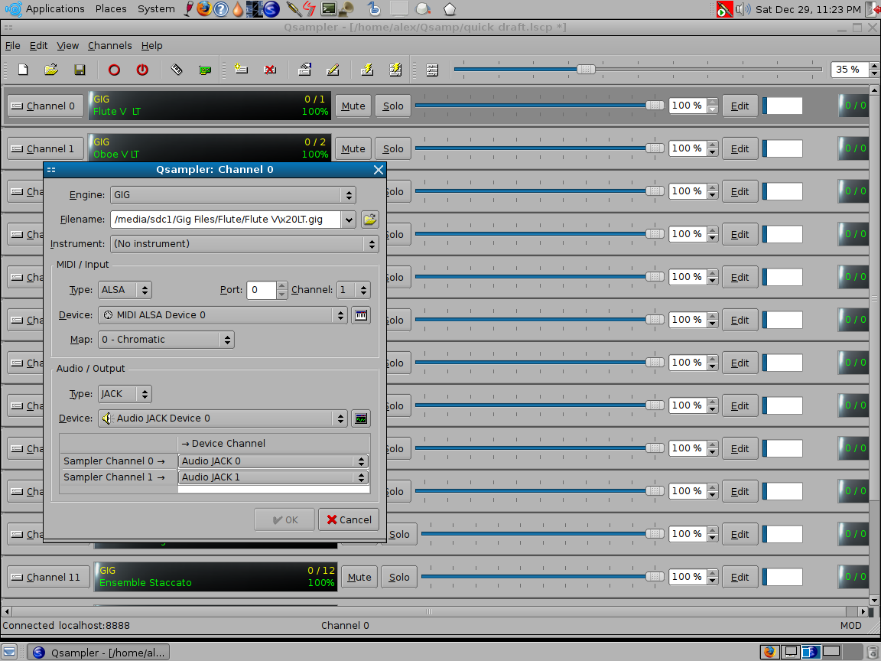Click Cancel in the Channel 0 dialog

point(349,520)
